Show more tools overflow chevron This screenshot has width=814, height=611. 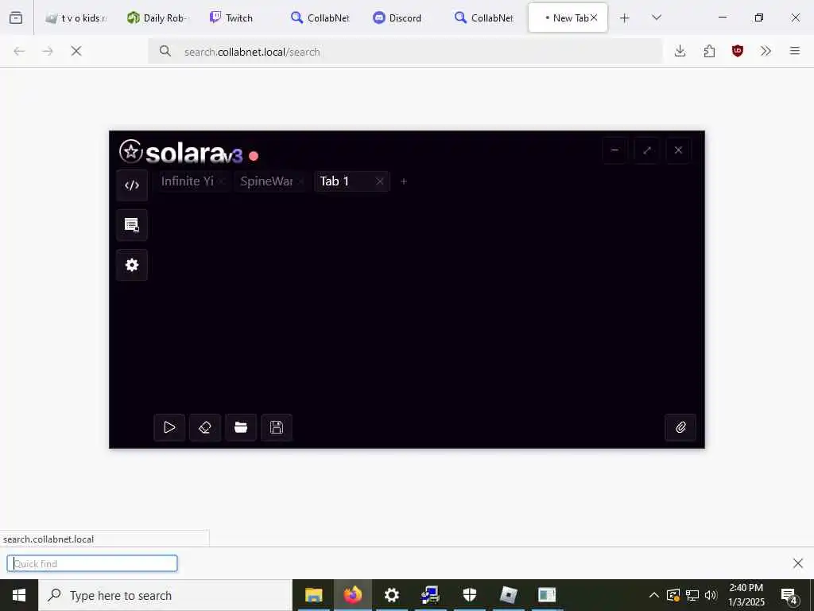click(766, 51)
